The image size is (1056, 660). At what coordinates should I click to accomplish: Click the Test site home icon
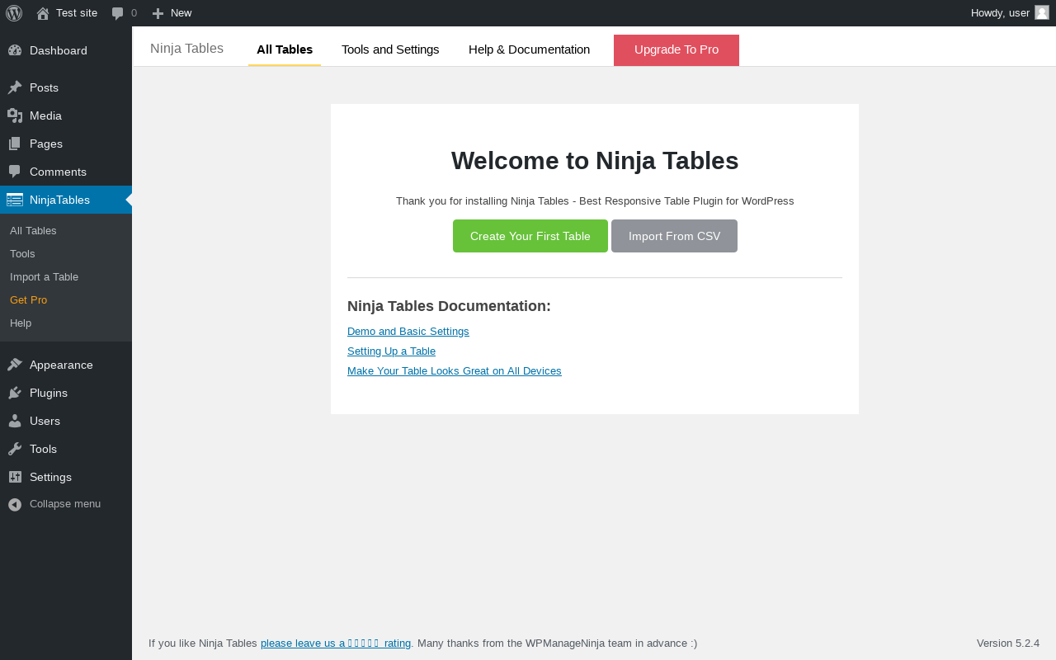(43, 13)
